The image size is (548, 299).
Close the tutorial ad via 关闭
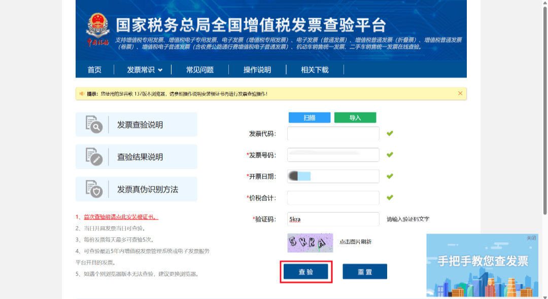pyautogui.click(x=531, y=238)
